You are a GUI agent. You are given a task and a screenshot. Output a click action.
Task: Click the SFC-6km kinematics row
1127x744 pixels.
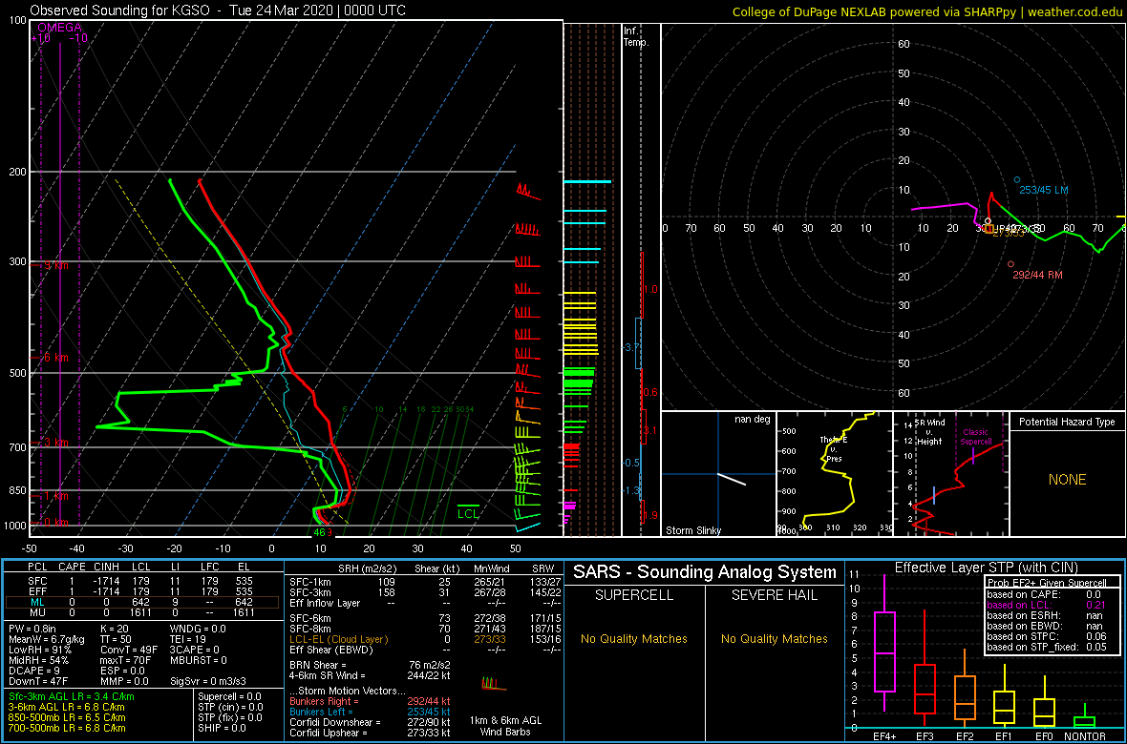click(424, 617)
